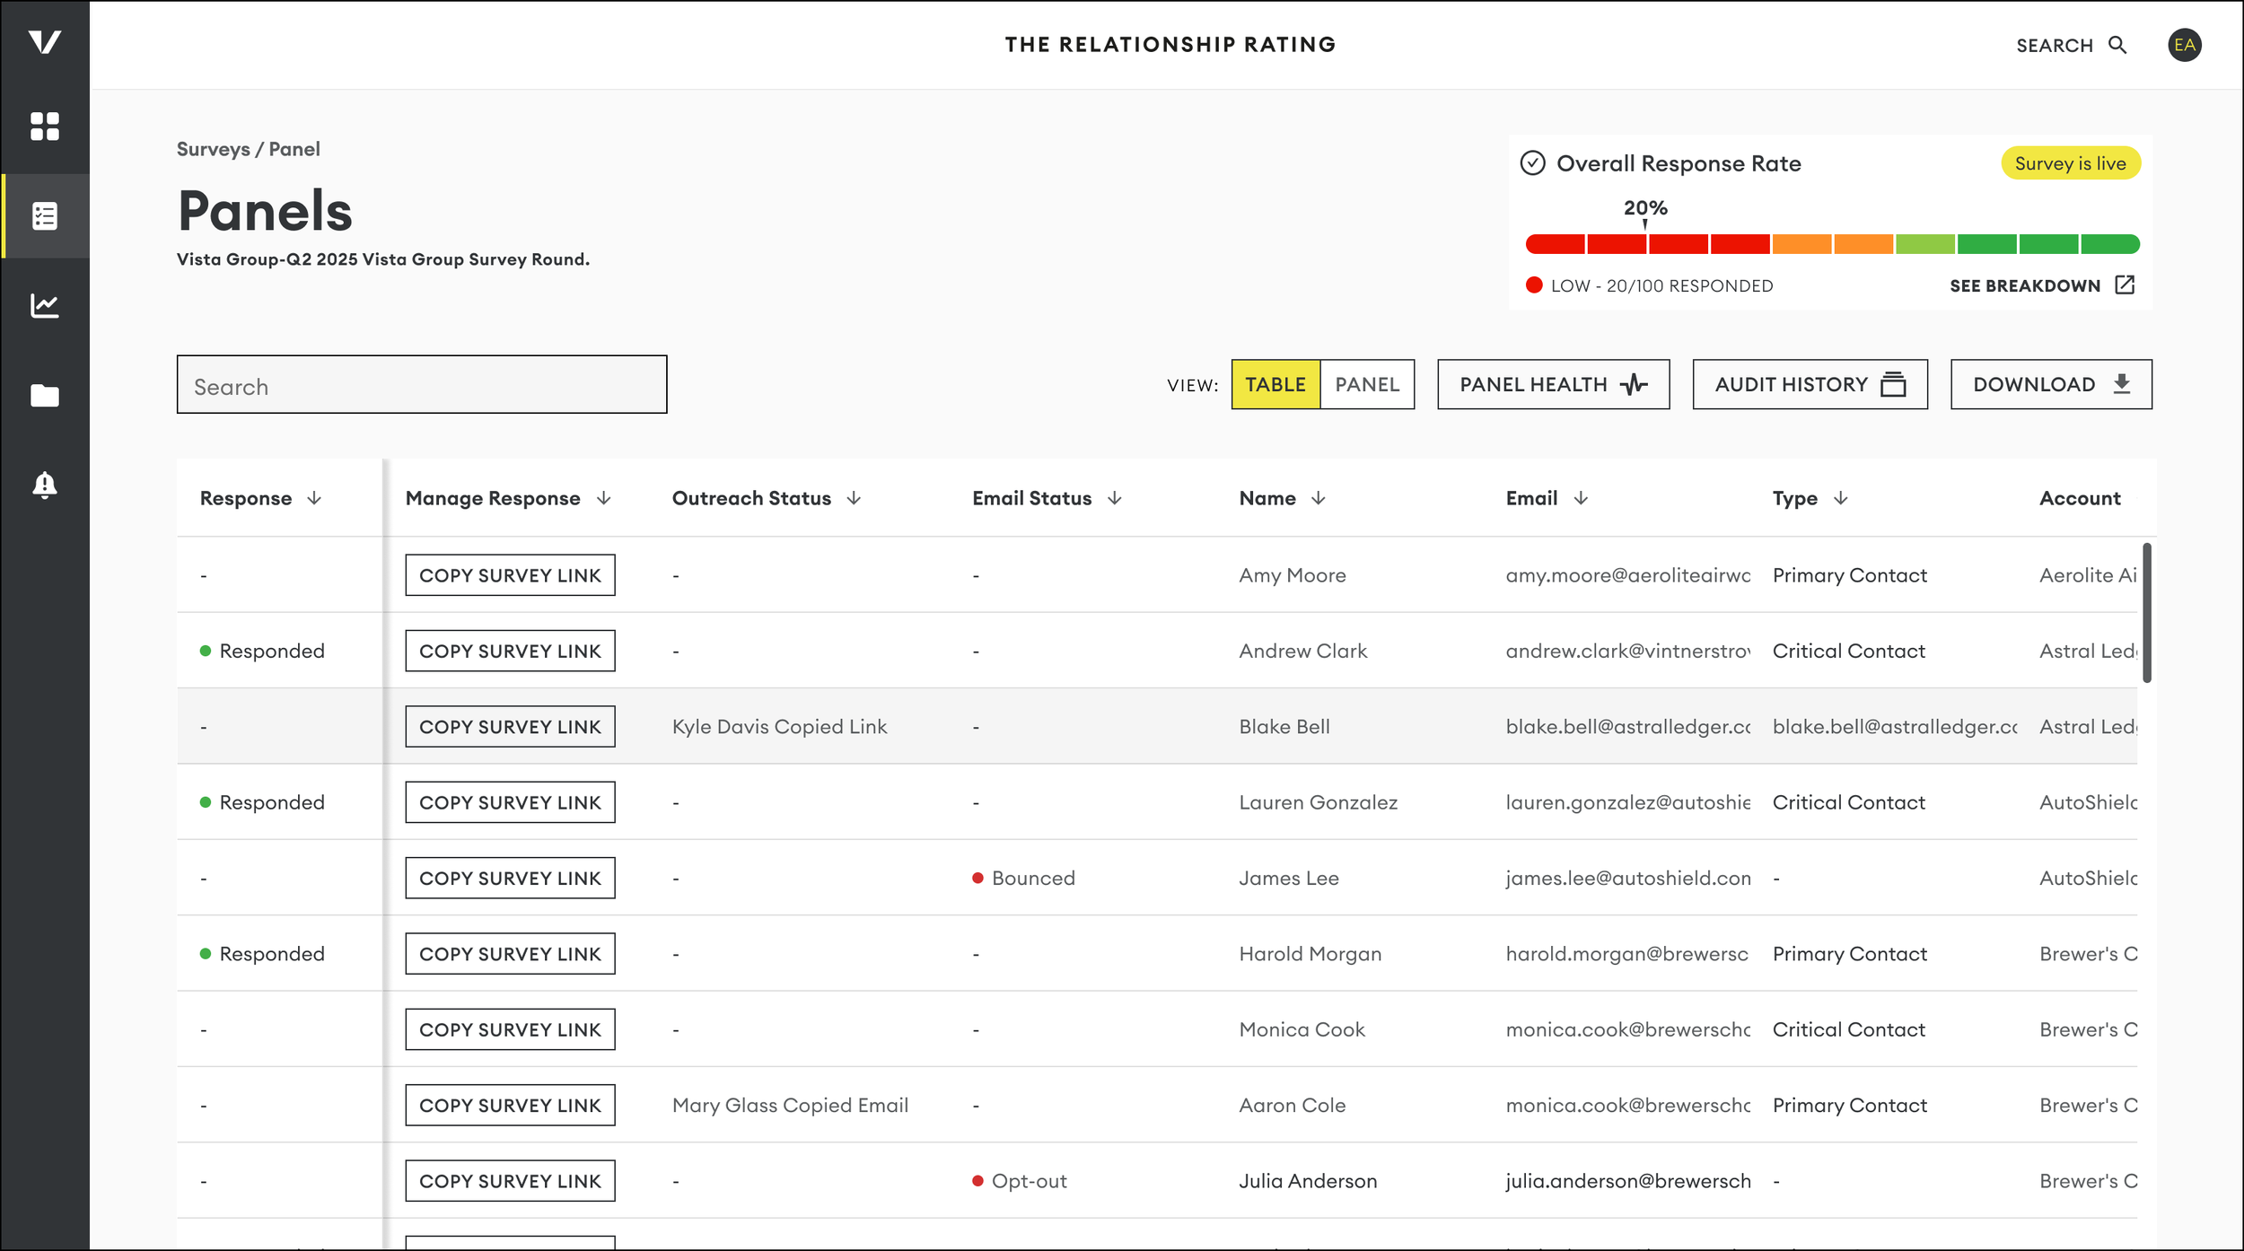Open the analytics line chart sidebar icon

click(x=45, y=306)
